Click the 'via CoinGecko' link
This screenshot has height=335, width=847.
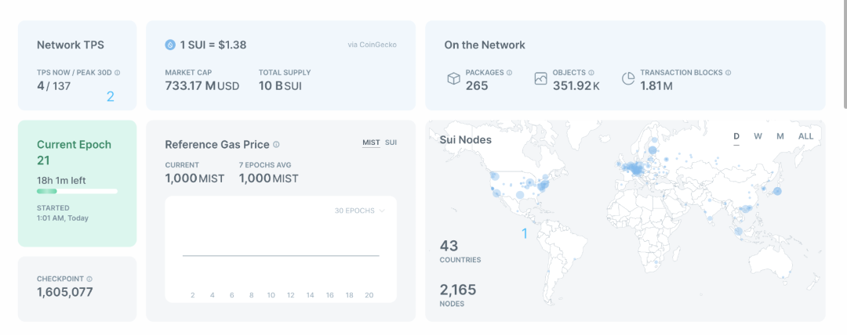(x=373, y=45)
